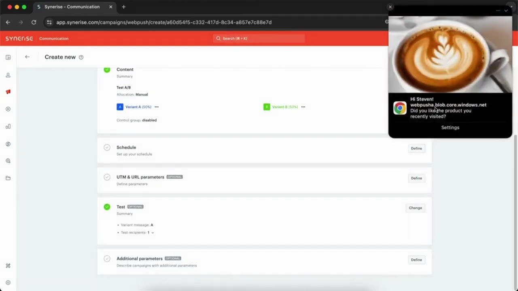Click the layout panel icon atop sidebar
The height and width of the screenshot is (291, 518).
click(x=8, y=57)
